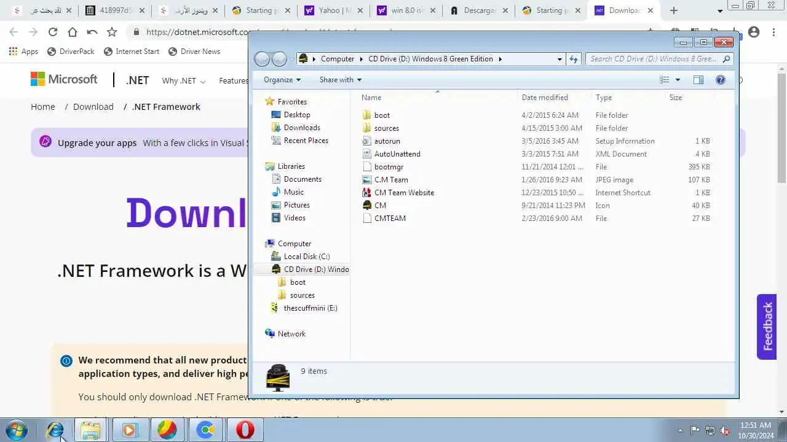Open the DriverPack bookmark
This screenshot has height=442, width=787.
[71, 52]
